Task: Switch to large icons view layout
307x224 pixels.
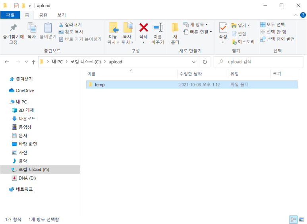Action: [301, 220]
